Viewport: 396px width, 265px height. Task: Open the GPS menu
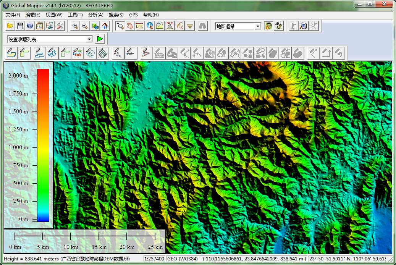[133, 15]
